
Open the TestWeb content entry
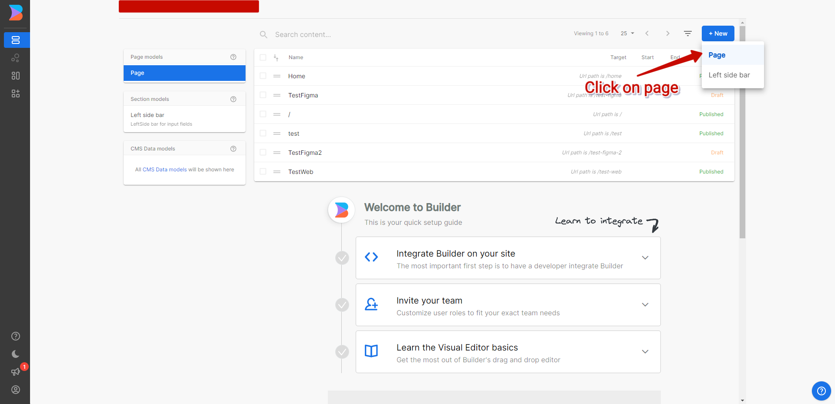pyautogui.click(x=301, y=172)
